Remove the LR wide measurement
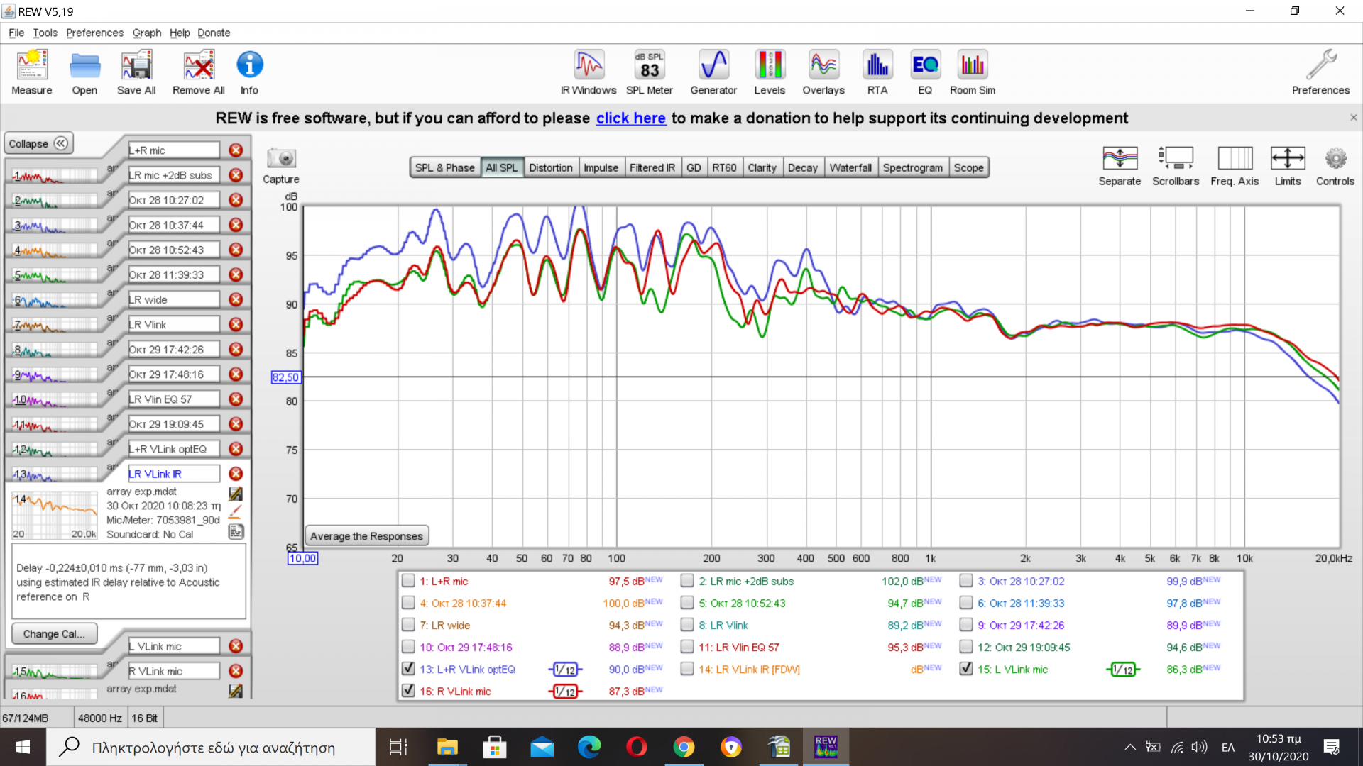This screenshot has width=1363, height=766. 236,299
